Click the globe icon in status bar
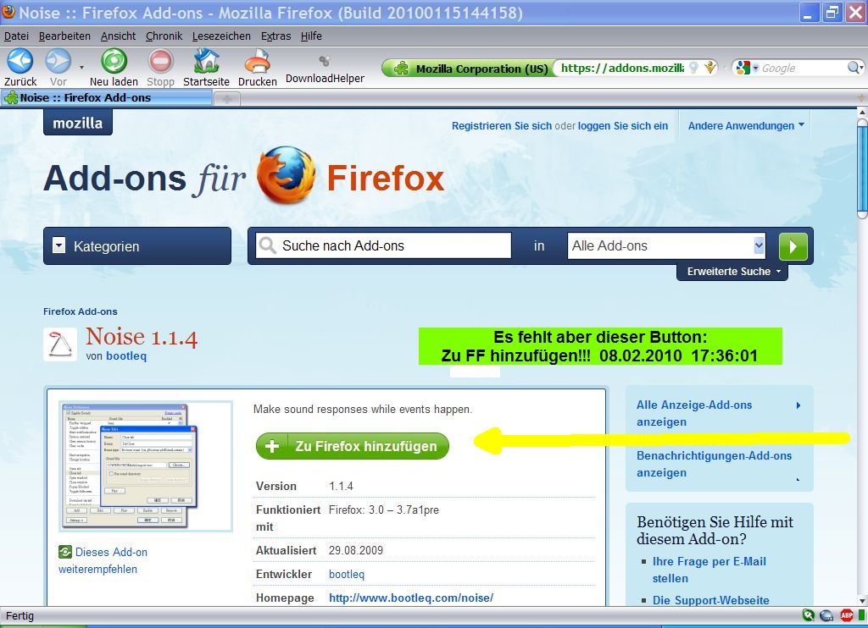Screen dimensions: 868x628 826,615
